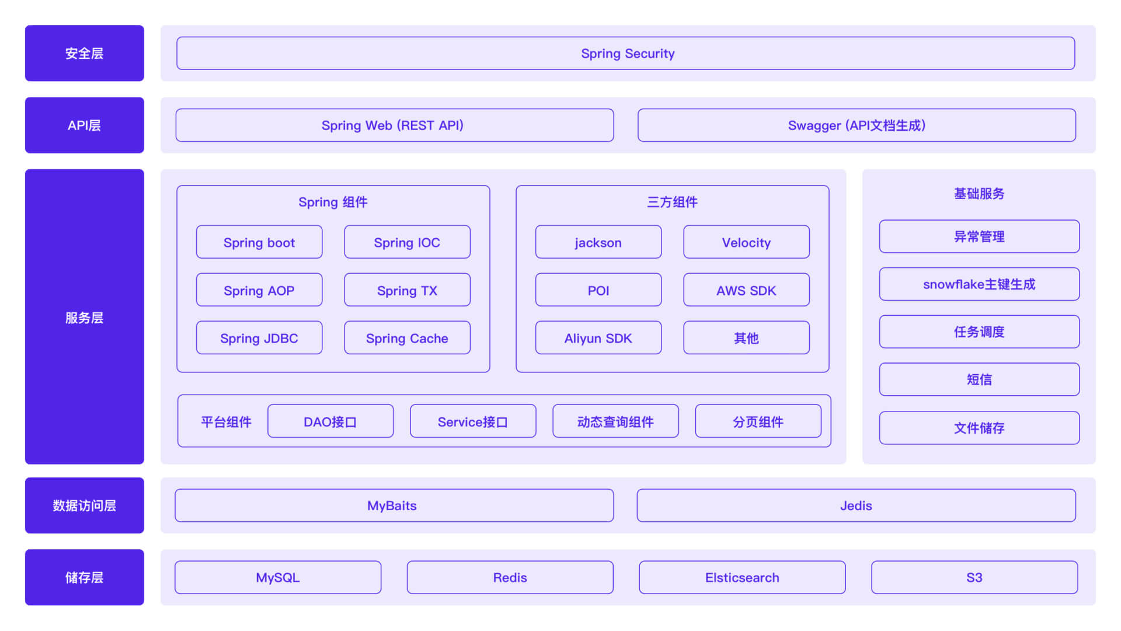Choose the 动态查询组件 box
Image resolution: width=1121 pixels, height=631 pixels.
(615, 421)
